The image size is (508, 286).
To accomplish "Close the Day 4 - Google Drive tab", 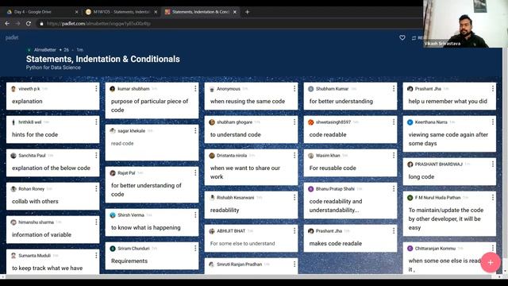I will pyautogui.click(x=76, y=12).
